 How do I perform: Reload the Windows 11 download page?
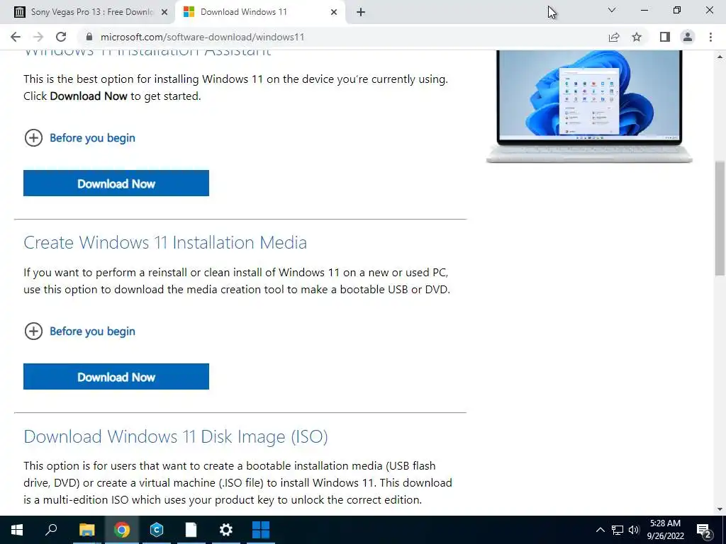point(61,37)
